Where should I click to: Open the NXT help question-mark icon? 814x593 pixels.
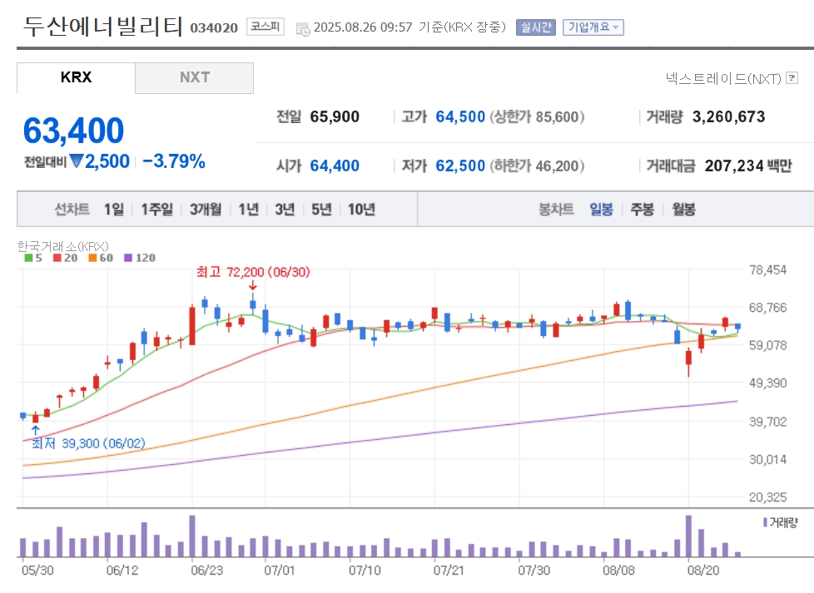click(792, 78)
